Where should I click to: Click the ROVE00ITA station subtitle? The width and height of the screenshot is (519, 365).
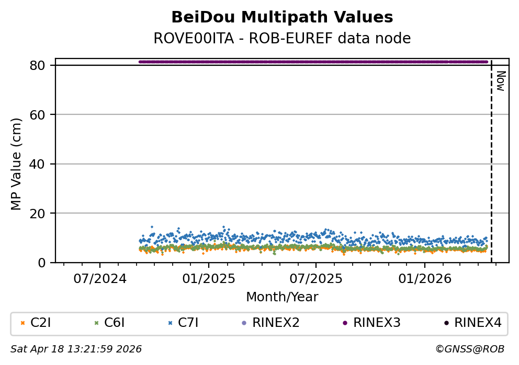[282, 39]
